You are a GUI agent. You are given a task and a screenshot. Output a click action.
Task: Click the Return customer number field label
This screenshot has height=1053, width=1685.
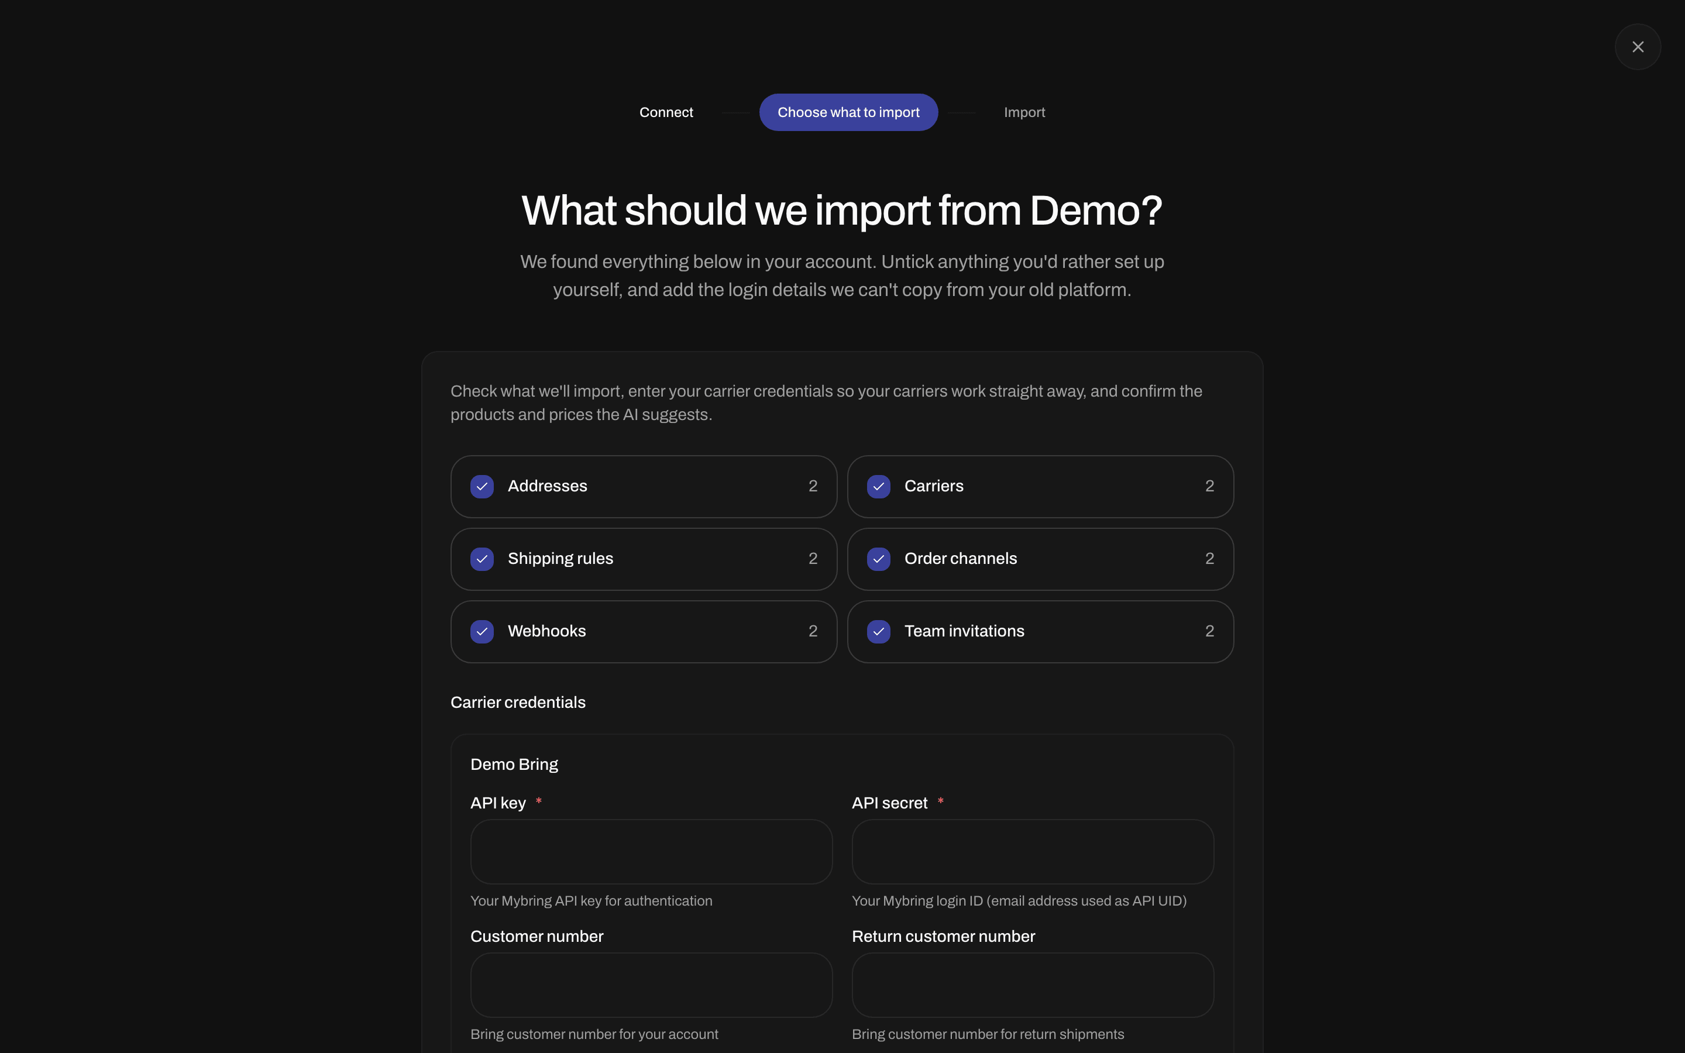pyautogui.click(x=943, y=936)
